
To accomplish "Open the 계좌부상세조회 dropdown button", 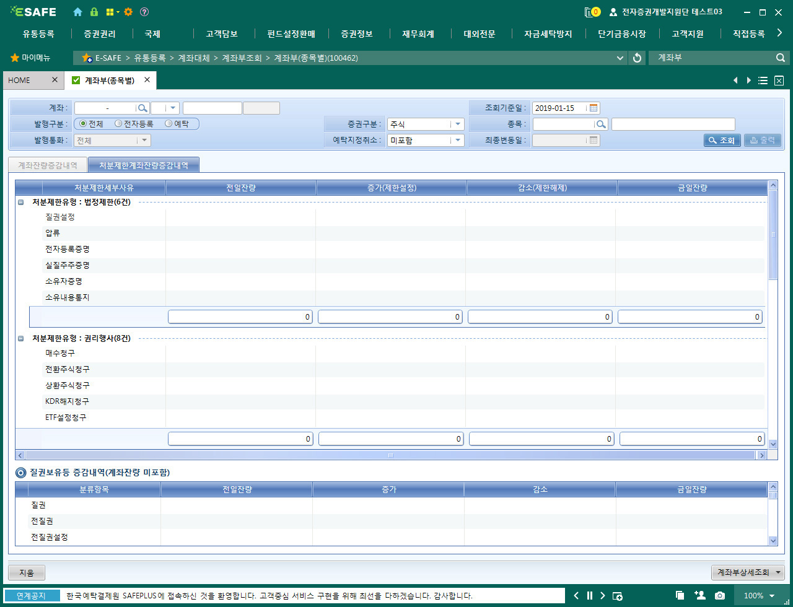I will coord(748,572).
